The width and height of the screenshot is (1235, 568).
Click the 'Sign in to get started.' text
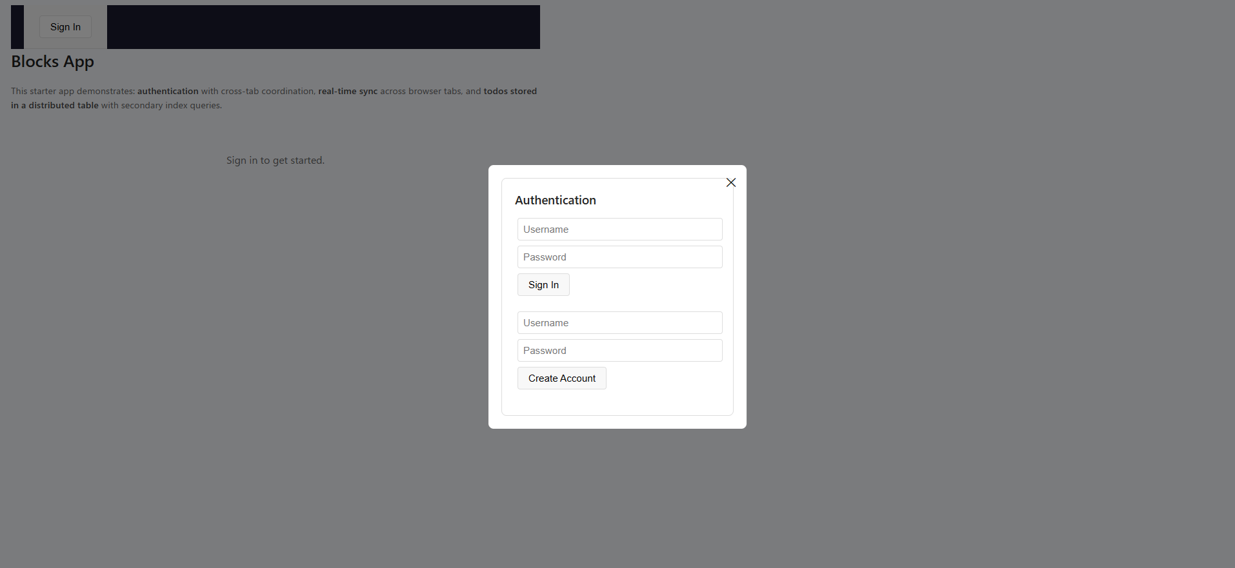(276, 161)
